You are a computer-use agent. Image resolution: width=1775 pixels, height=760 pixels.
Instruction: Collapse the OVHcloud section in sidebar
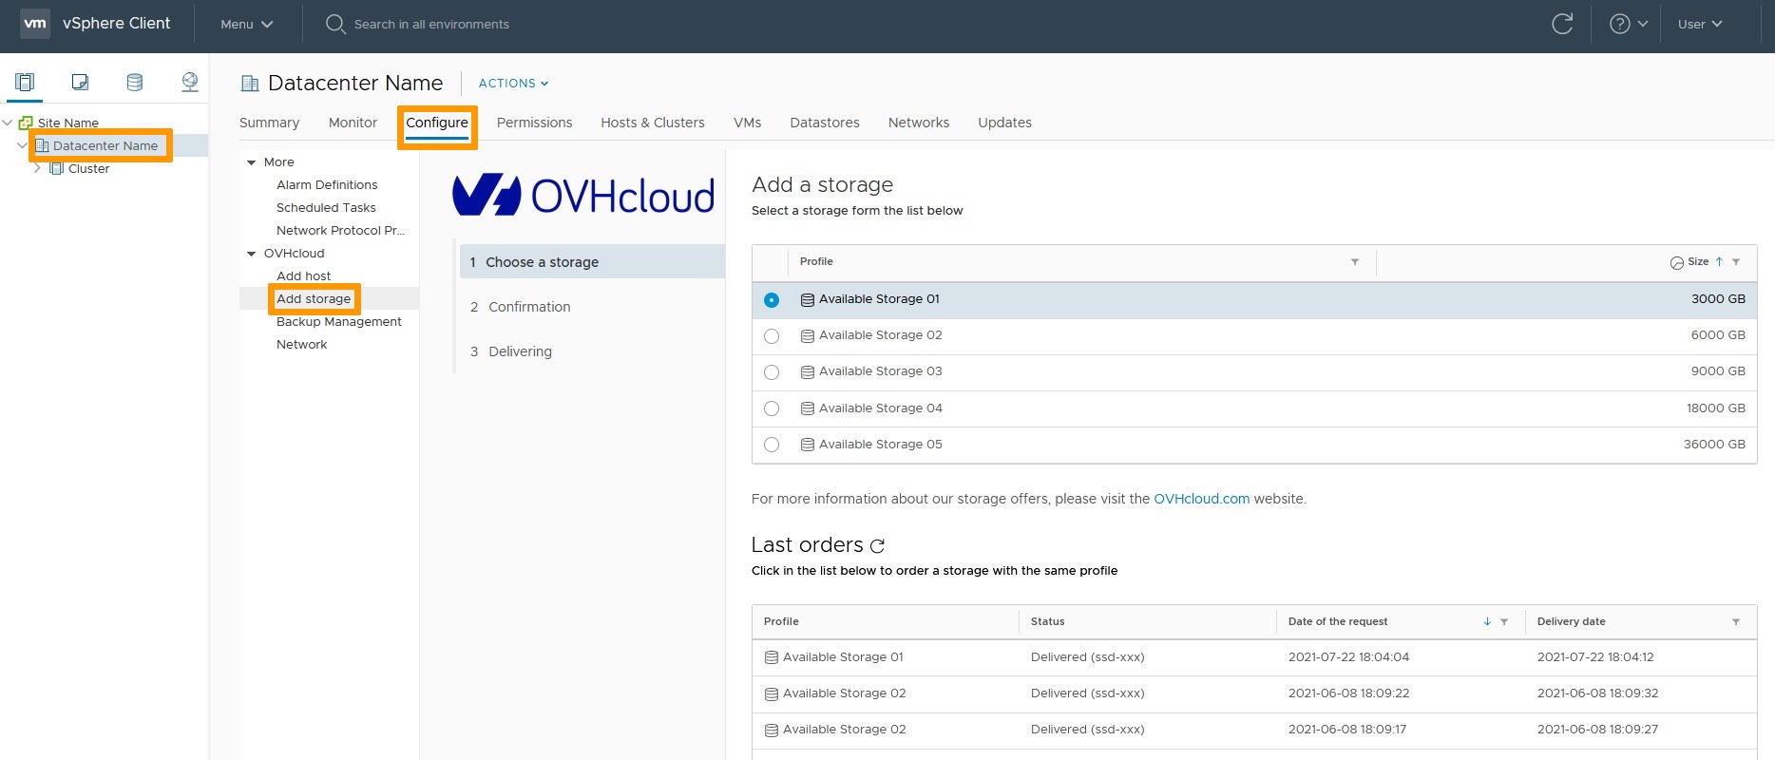(x=252, y=254)
